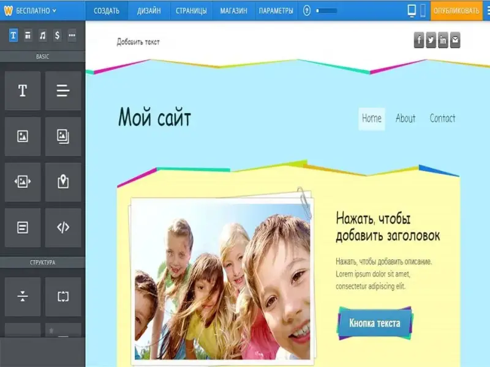Select the Embed Code element tile

point(63,228)
